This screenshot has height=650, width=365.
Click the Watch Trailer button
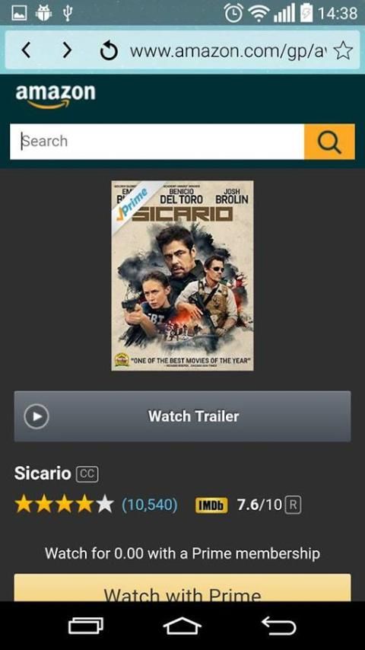click(182, 416)
